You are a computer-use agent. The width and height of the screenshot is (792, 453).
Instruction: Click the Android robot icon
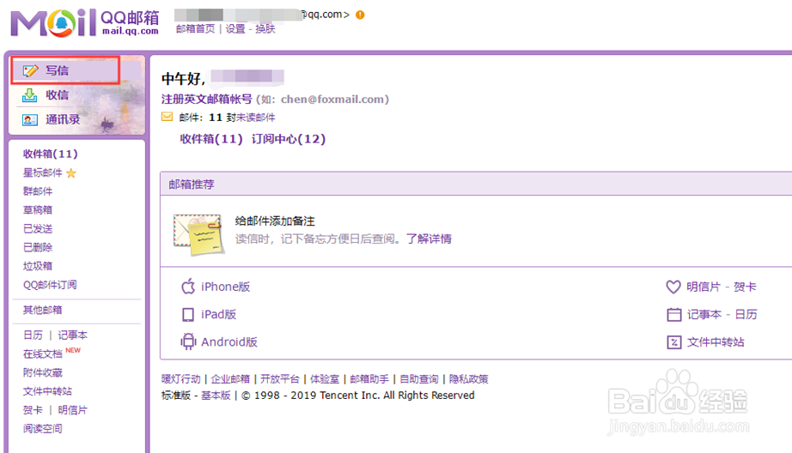click(x=188, y=341)
